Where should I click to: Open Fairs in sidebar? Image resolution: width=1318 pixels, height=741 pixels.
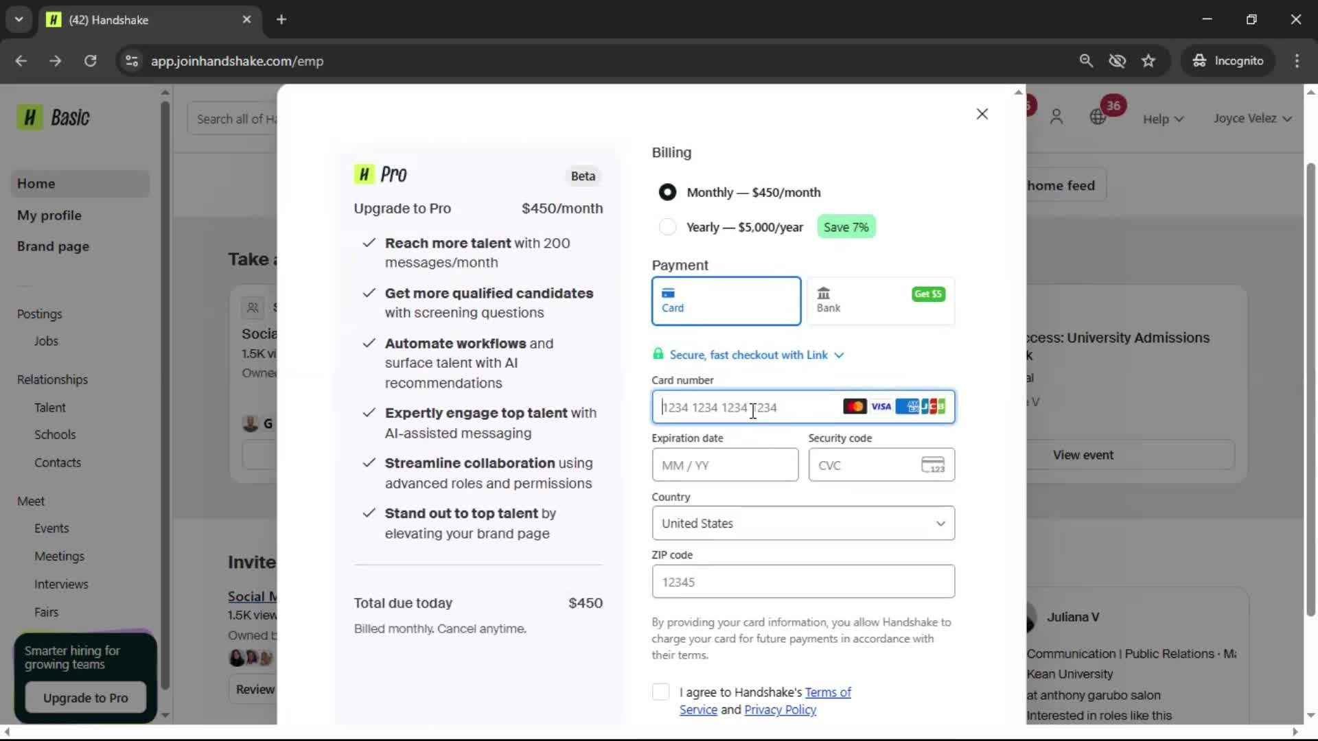[x=46, y=612]
